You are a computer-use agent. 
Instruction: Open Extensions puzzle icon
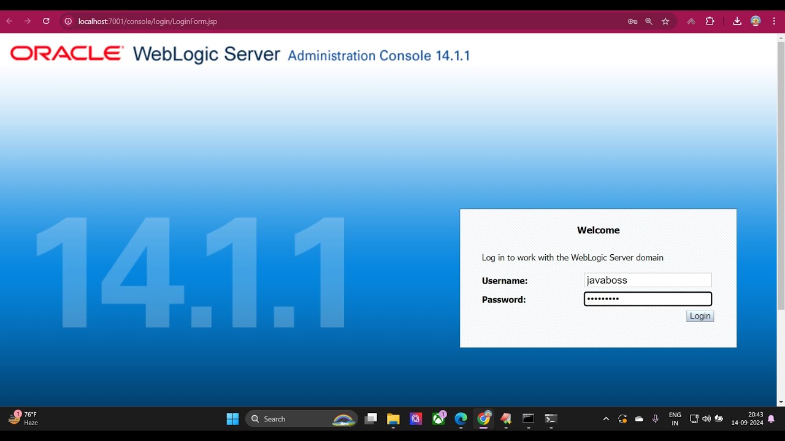(710, 21)
